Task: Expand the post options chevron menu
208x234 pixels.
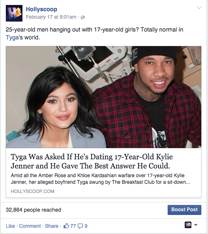Action: pos(199,8)
